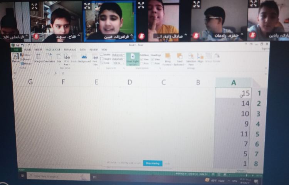
Task: Click the Stop sharing button
Action: point(153,163)
